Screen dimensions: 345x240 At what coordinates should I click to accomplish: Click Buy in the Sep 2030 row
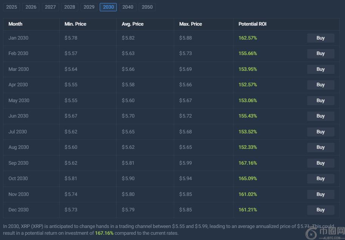[320, 163]
